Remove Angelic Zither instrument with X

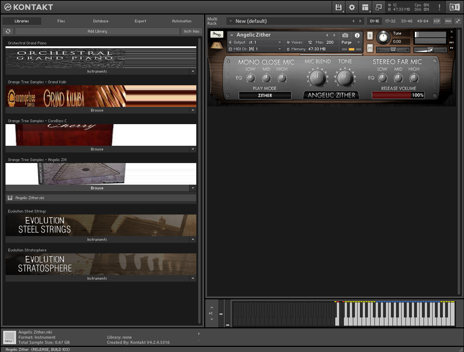tap(451, 32)
